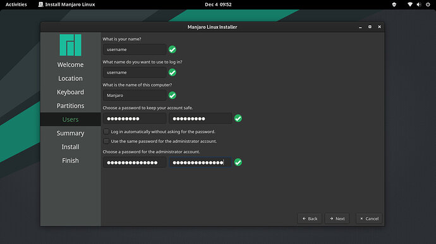
Task: Go to the Keyboard step
Action: 70,92
